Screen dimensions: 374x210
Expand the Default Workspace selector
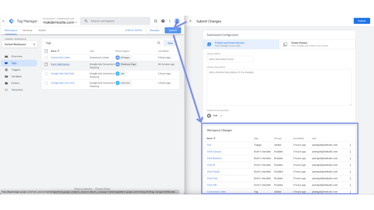(x=20, y=44)
